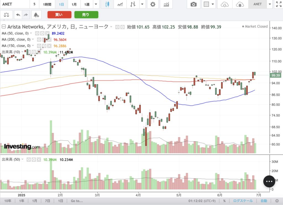Expand the Arista Networks title dropdown arrow
This screenshot has height=205, width=283.
(x=111, y=27)
